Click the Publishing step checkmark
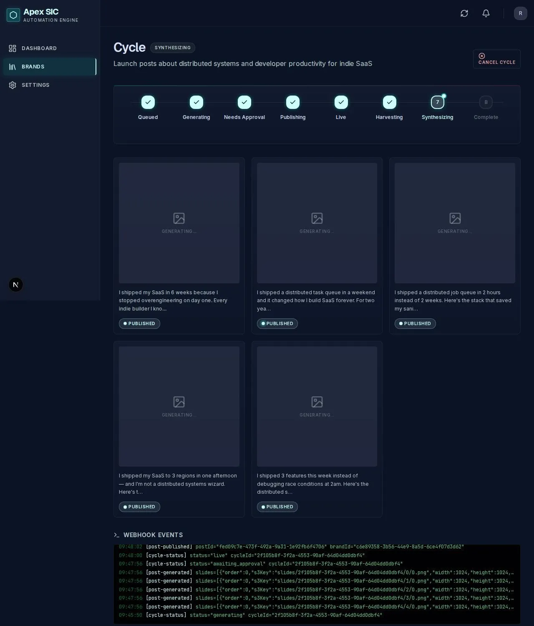Image resolution: width=534 pixels, height=626 pixels. [x=293, y=102]
